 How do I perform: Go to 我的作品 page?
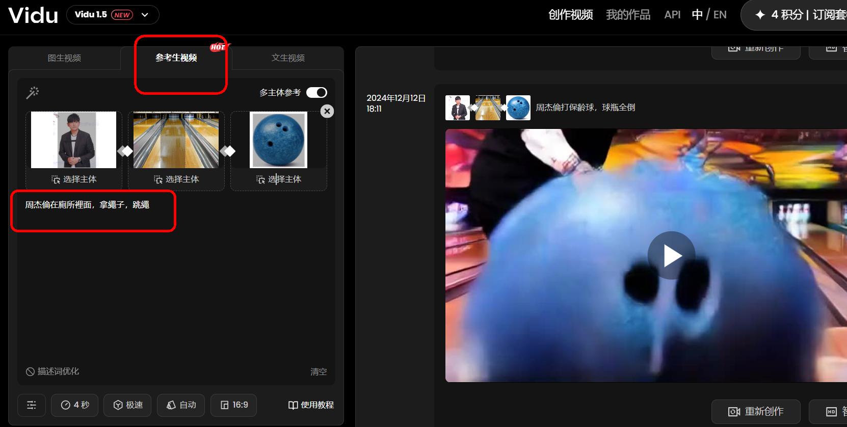coord(628,15)
